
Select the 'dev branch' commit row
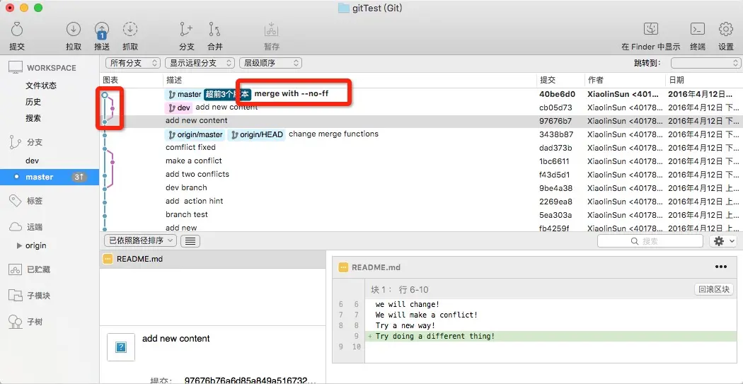tap(421, 188)
